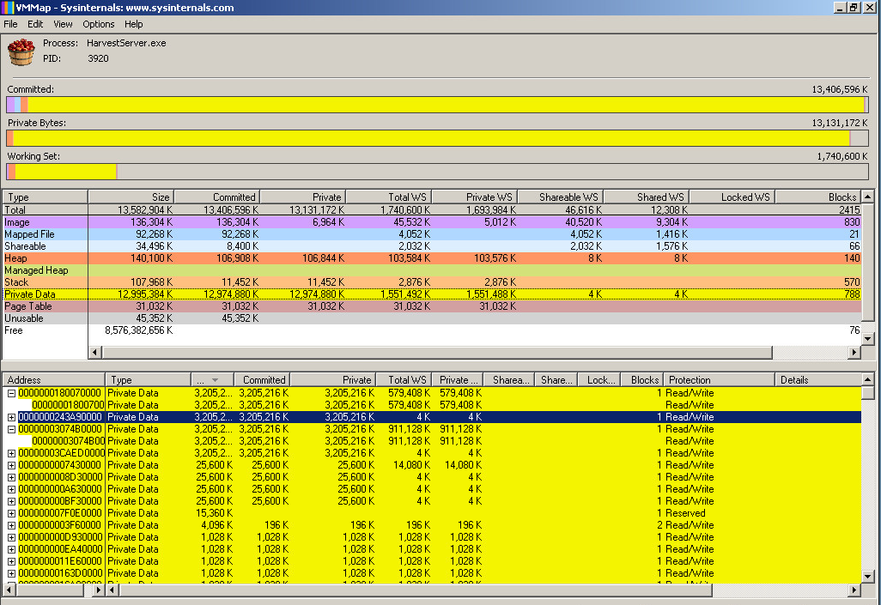Sort summary table by Total WS column
Viewport: 881px width, 605px height.
pyautogui.click(x=389, y=197)
